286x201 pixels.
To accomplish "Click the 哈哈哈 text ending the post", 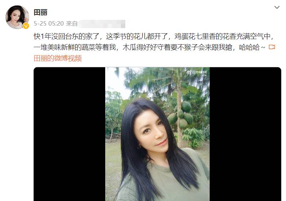I will point(249,48).
